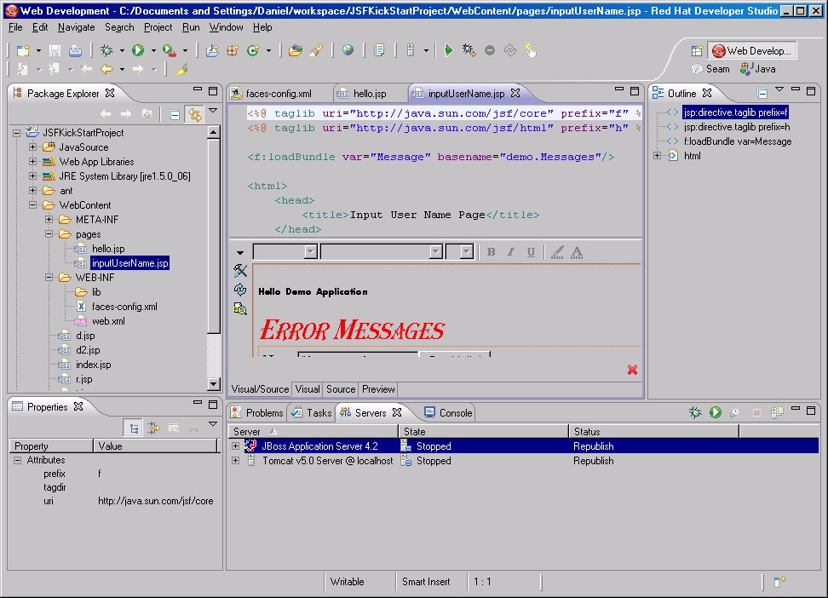Viewport: 828px width, 598px height.
Task: Open the Window menu
Action: coord(226,27)
